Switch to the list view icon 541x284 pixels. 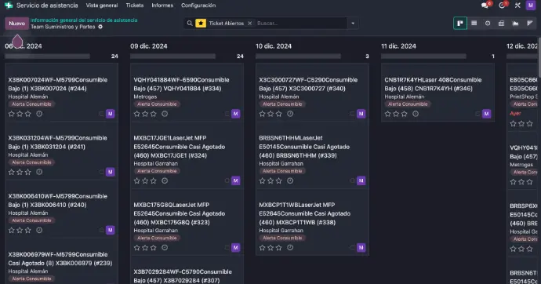click(474, 23)
